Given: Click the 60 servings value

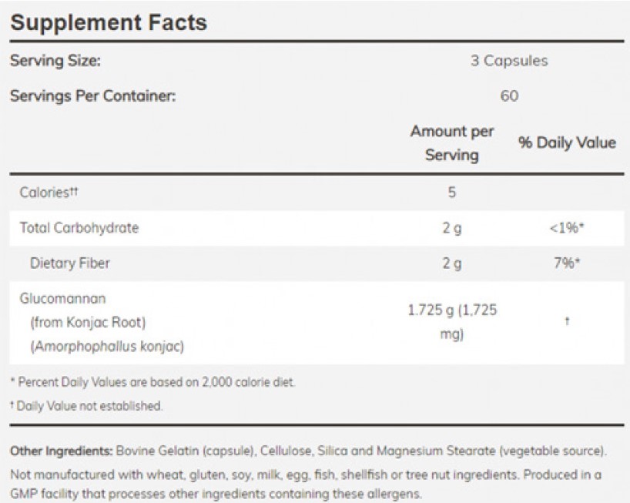Looking at the screenshot, I should click(509, 96).
